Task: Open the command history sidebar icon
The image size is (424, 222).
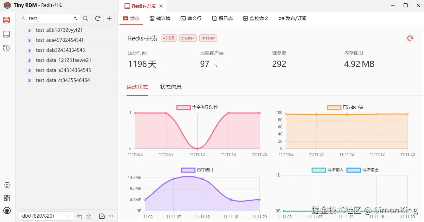Action: [x=6, y=48]
